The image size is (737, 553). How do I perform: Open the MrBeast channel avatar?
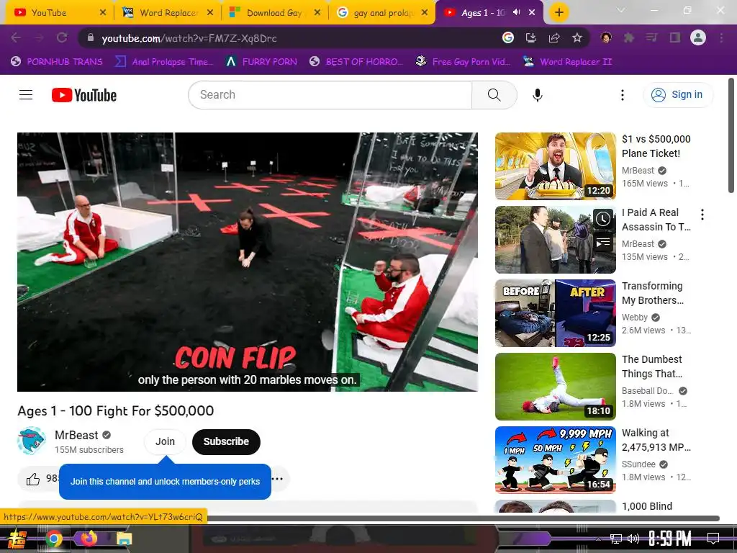pyautogui.click(x=32, y=441)
